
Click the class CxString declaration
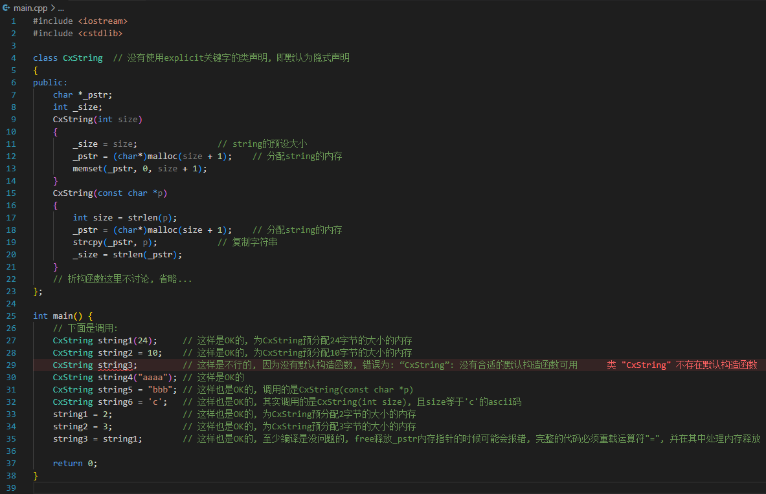(68, 58)
